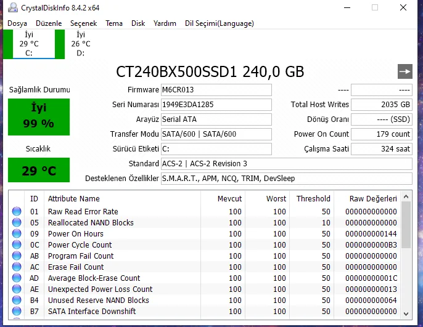Click the Total Host Writes value 2035 GB
This screenshot has height=327, width=423.
tap(382, 105)
